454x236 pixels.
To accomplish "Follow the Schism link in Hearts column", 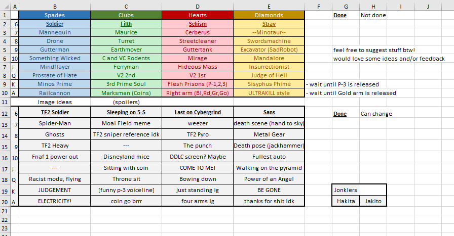I will tap(198, 24).
